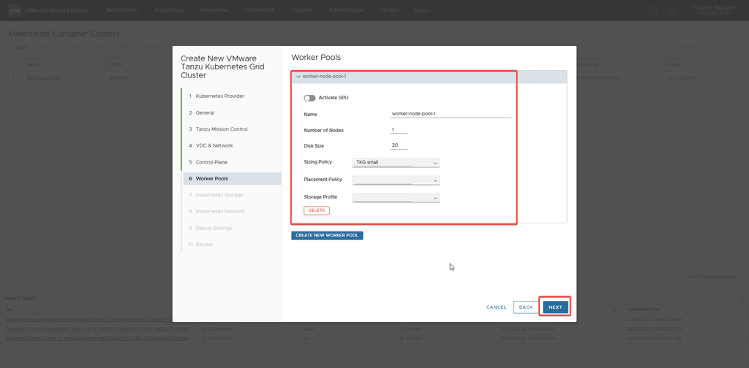Focus the Number of Nodes field
The image size is (749, 368).
pos(399,130)
